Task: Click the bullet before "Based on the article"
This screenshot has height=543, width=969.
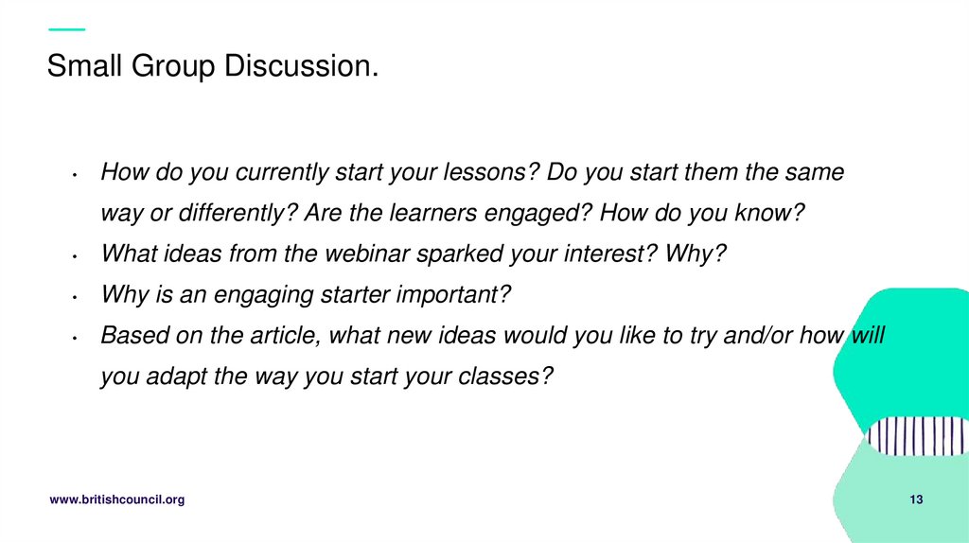Action: pos(73,338)
